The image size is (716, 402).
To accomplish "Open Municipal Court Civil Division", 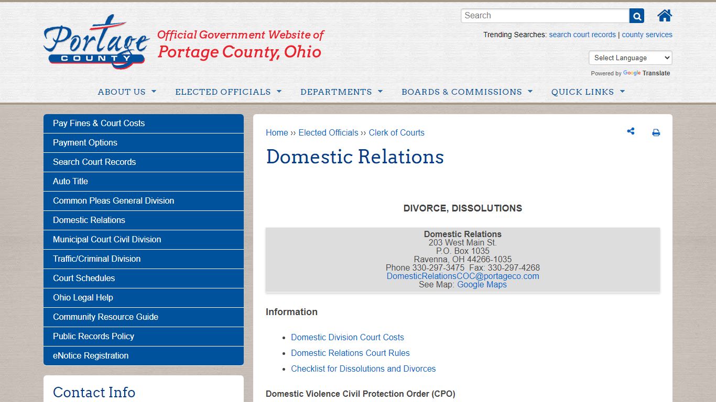I will [x=144, y=240].
